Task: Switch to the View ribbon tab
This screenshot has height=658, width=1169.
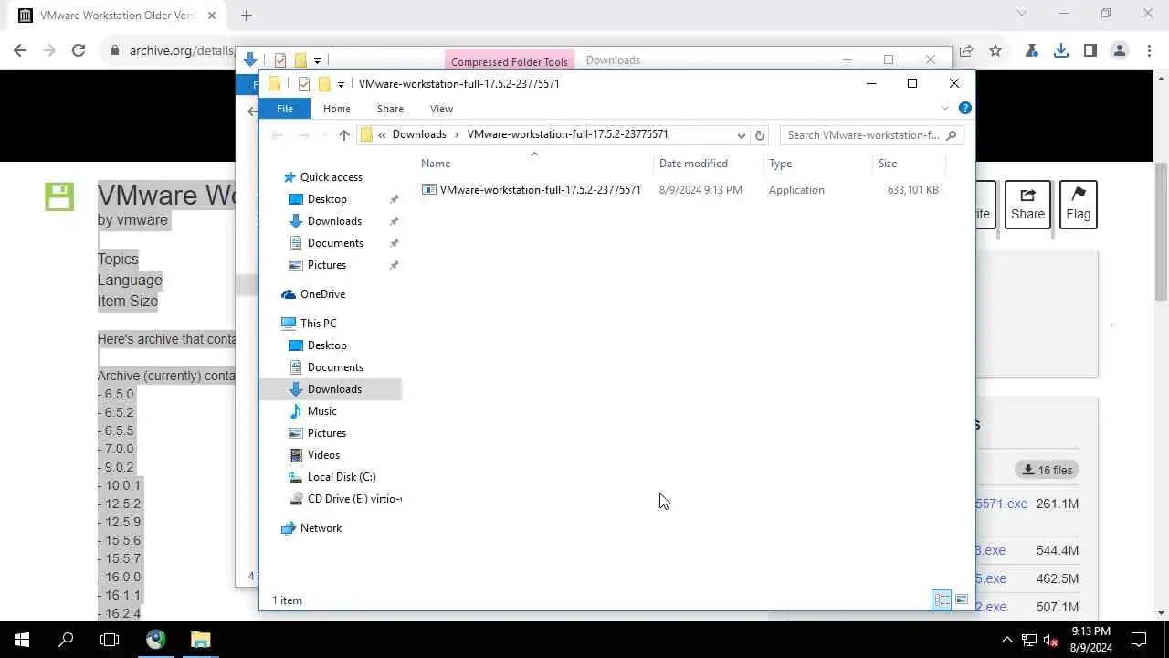Action: coord(441,109)
